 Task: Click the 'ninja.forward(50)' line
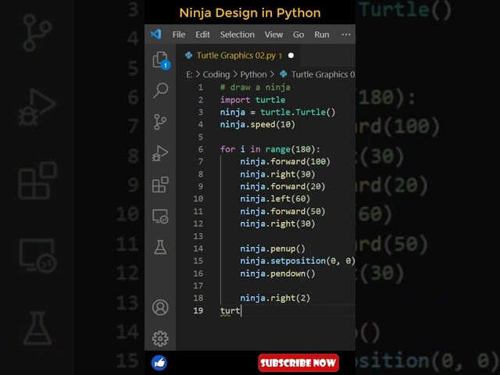[283, 212]
